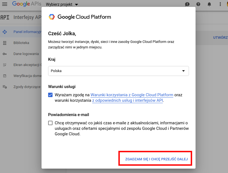The width and height of the screenshot is (228, 173).
Task: Click the Ekran akceptacji sidebar icon
Action: point(5,65)
